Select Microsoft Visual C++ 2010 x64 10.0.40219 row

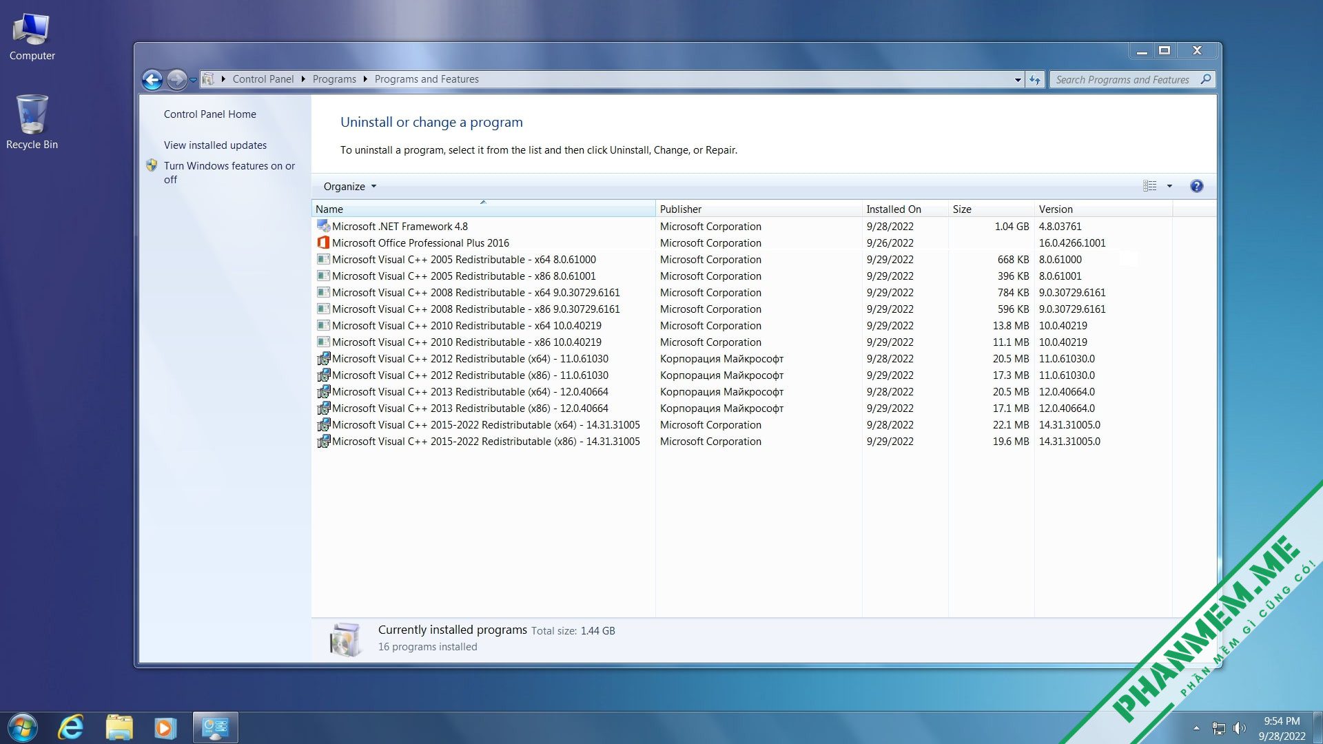point(741,326)
